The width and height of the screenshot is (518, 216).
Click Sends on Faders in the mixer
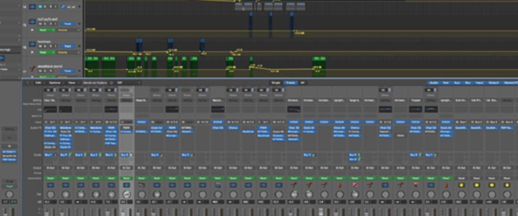95,83
